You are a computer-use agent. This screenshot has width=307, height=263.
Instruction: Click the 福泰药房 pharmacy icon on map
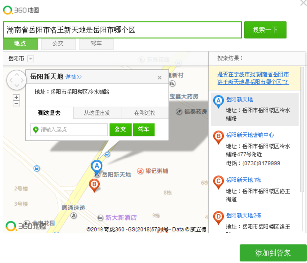pos(179,112)
